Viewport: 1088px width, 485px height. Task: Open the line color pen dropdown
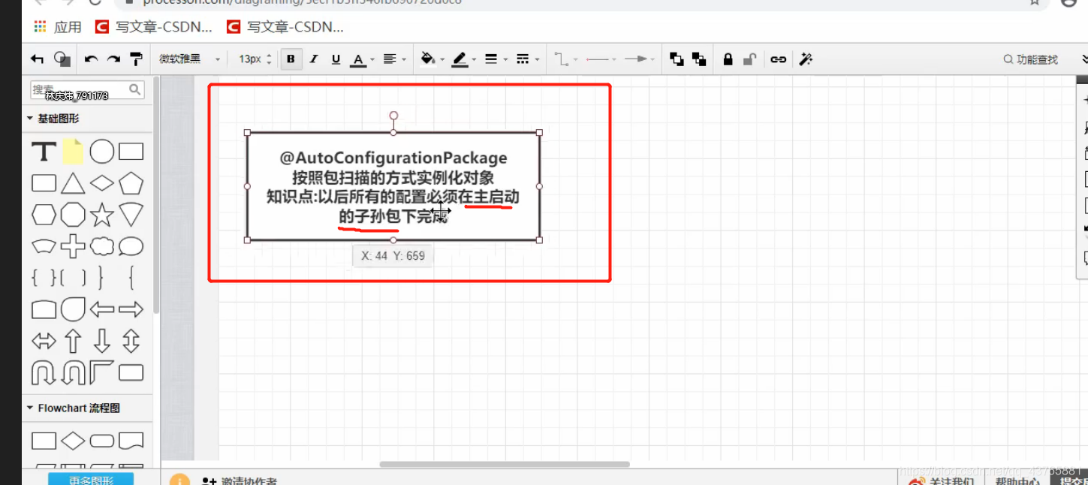464,59
